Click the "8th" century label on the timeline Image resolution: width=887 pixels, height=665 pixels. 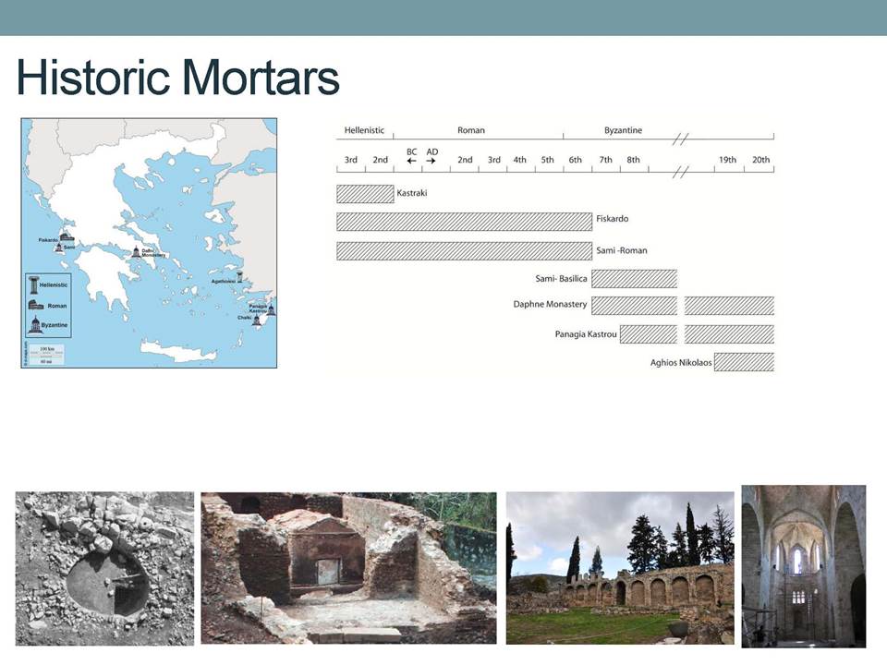634,160
